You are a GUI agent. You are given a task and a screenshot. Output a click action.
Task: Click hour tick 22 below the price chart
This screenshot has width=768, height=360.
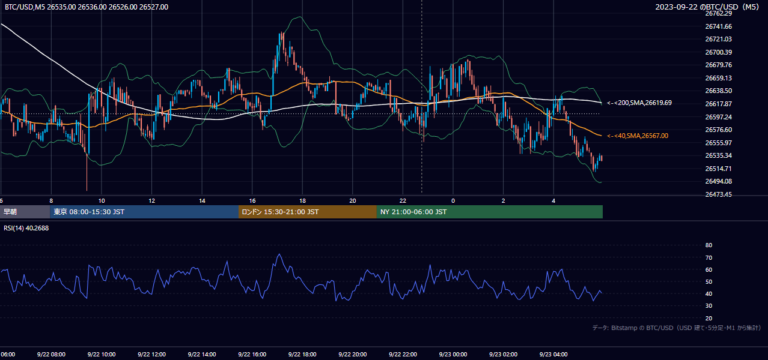(403, 201)
